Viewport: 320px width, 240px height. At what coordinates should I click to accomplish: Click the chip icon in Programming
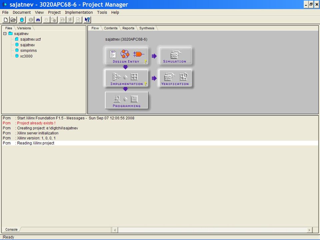(x=134, y=99)
